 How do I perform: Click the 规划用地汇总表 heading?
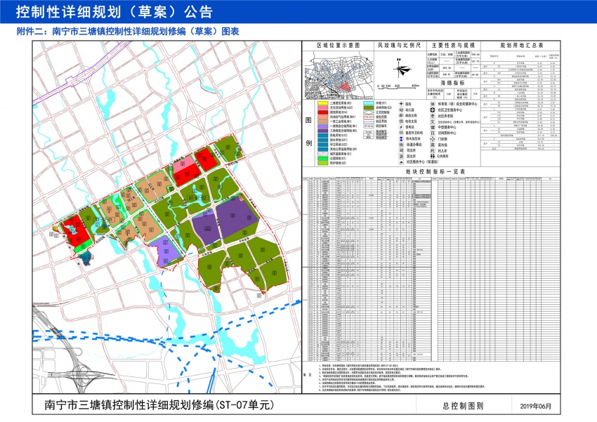click(522, 45)
